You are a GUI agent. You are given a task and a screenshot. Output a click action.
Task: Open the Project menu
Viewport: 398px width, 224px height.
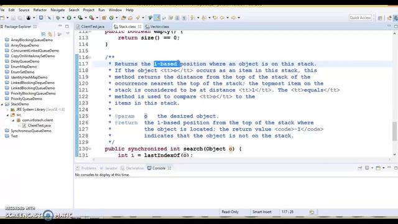point(88,10)
